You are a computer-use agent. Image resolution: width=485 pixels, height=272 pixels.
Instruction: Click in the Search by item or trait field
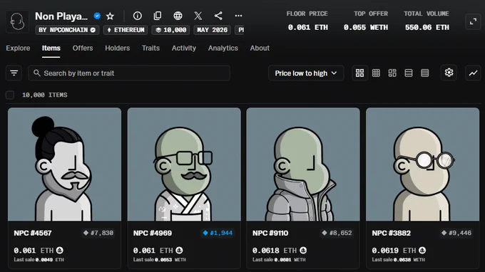(129, 73)
